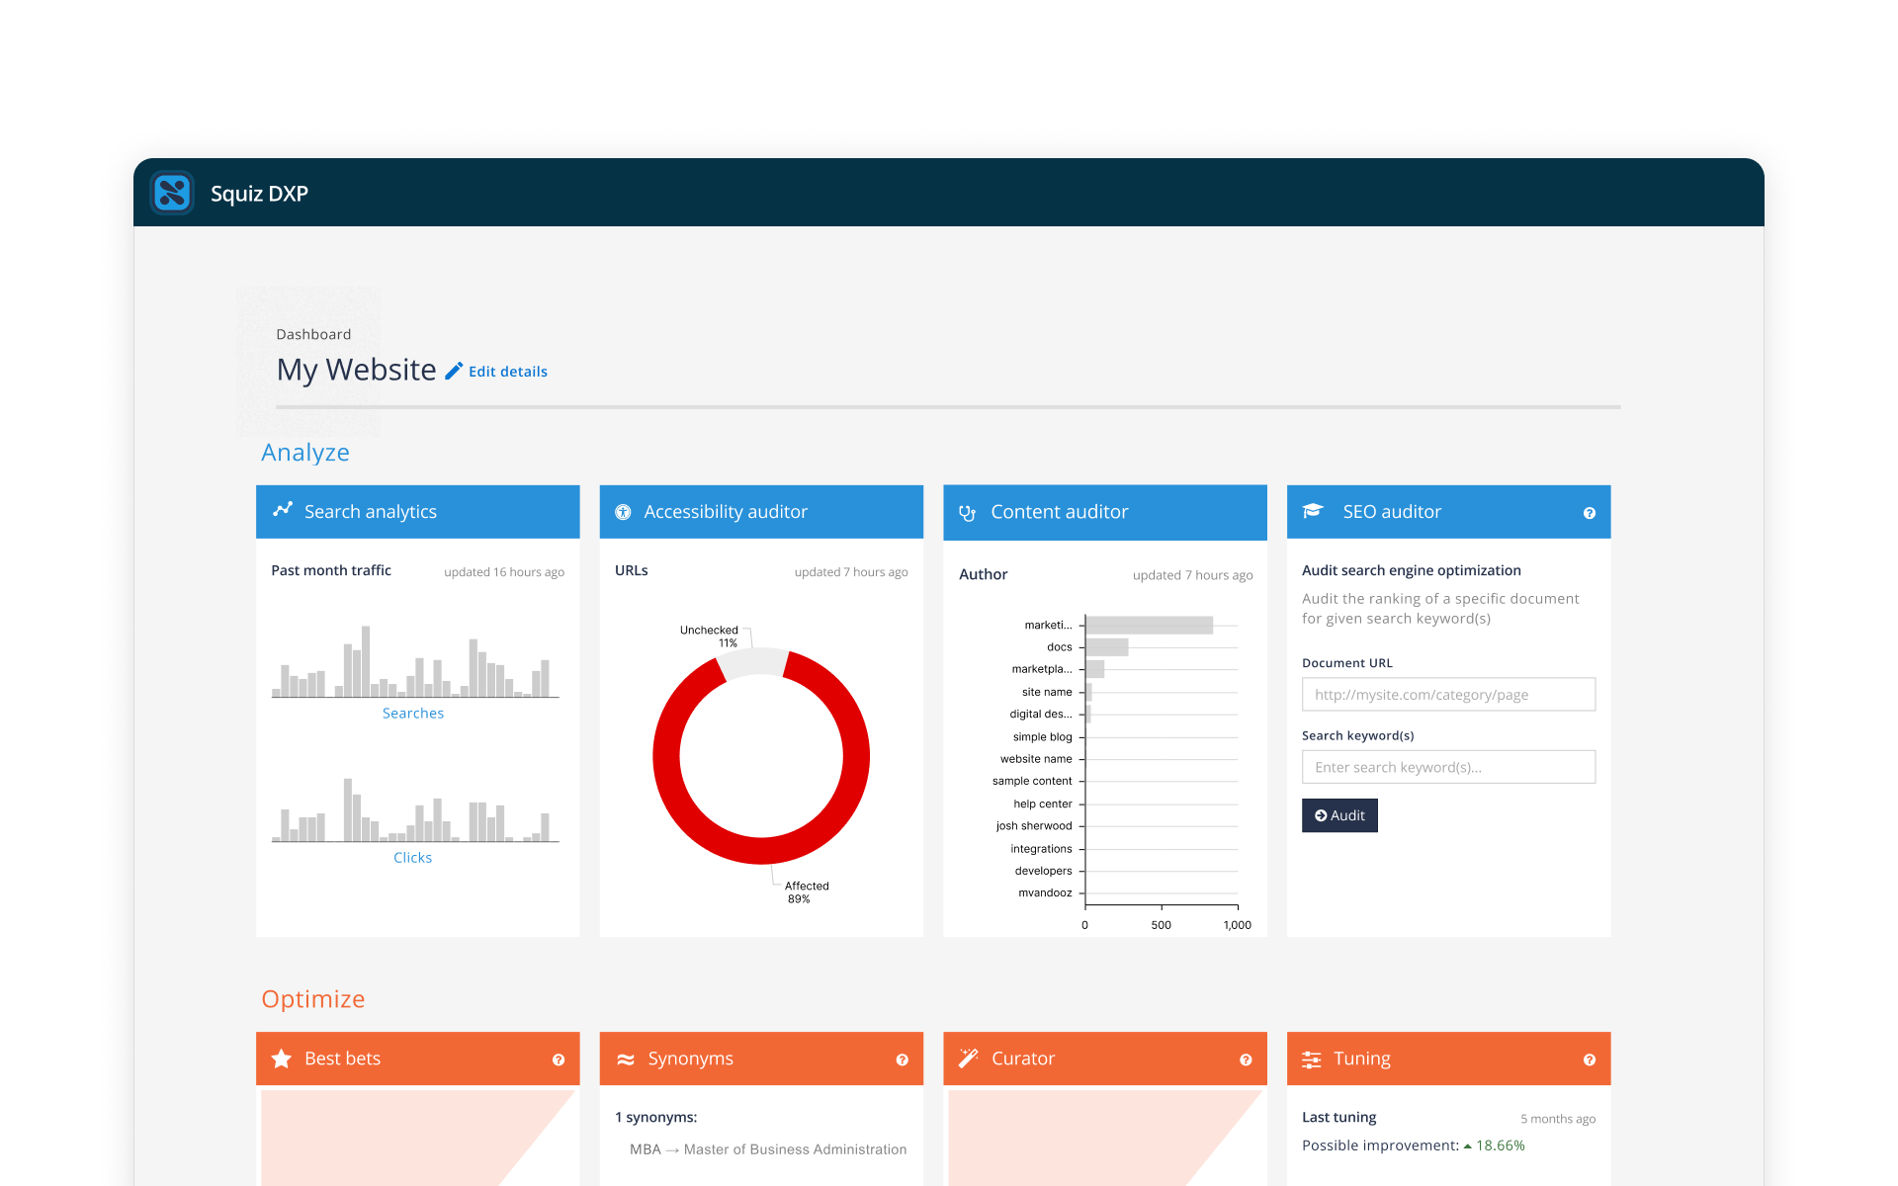This screenshot has height=1186, width=1898.
Task: Click the Squiz DXP logo icon
Action: pos(172,193)
